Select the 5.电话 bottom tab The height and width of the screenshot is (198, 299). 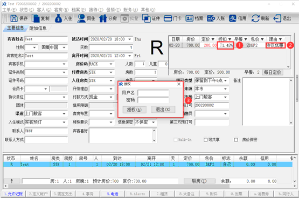[113, 194]
